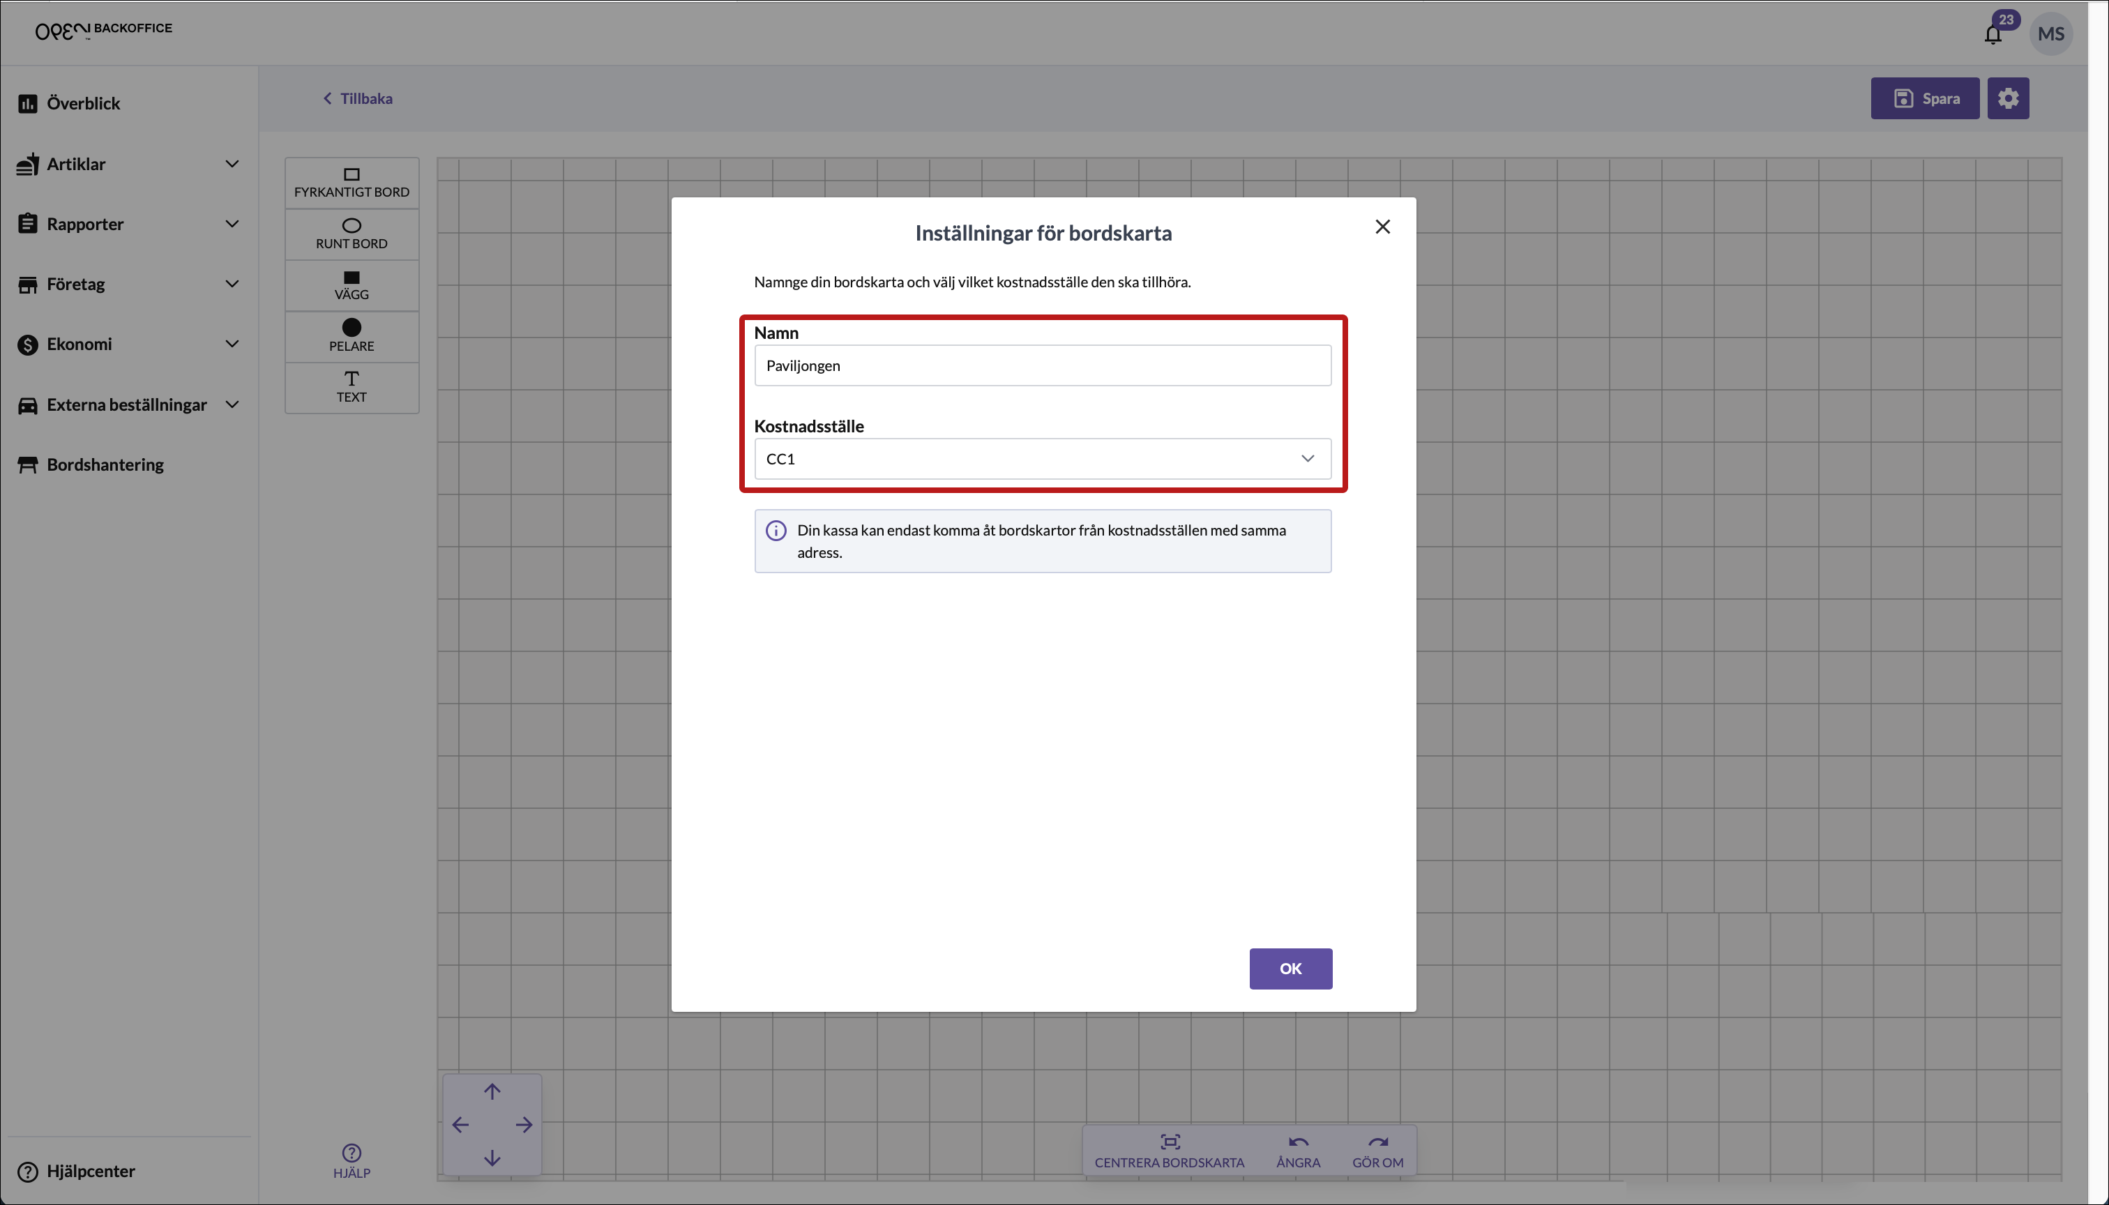Image resolution: width=2109 pixels, height=1205 pixels.
Task: Expand the Externa beställningar chevron
Action: click(232, 404)
